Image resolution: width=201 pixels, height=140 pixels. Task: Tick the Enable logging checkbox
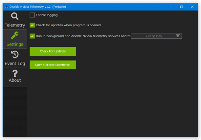coord(32,15)
